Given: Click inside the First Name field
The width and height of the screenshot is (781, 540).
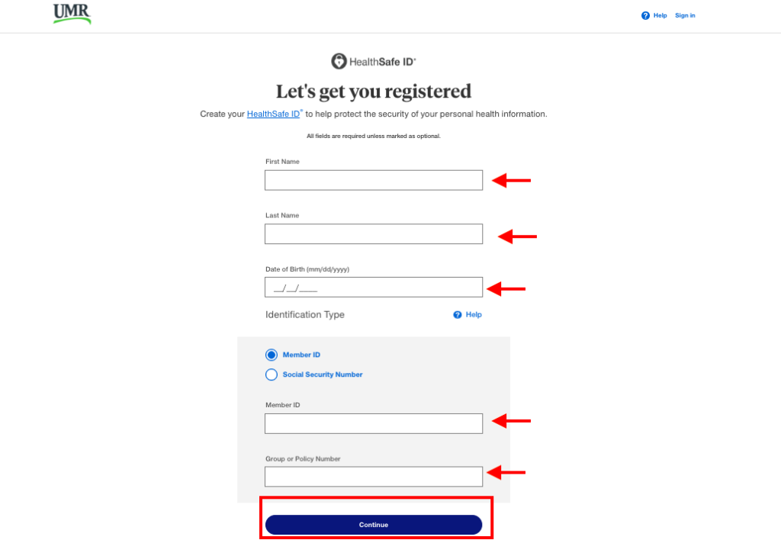Looking at the screenshot, I should (x=373, y=180).
